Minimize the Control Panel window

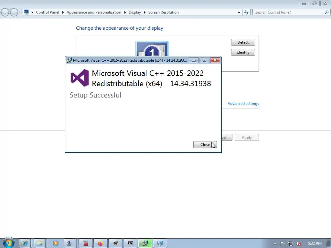pos(304,3)
